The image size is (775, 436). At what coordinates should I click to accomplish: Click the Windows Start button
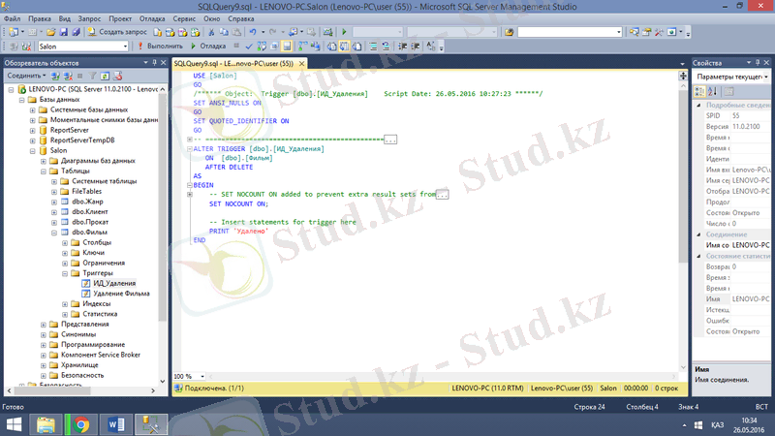14,424
